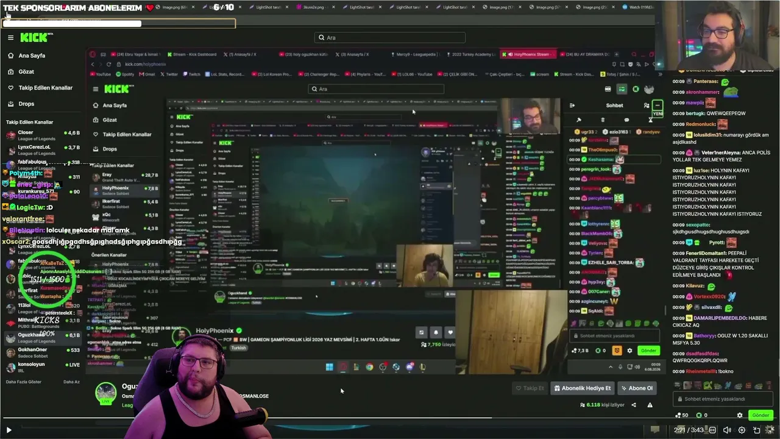Screen dimensions: 780x439
Task: Collapse inner chat panel with arrow icon
Action: (x=572, y=105)
